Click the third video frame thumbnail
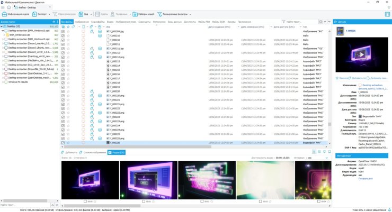Image resolution: width=392 pixels, height=212 pixels. click(206, 180)
